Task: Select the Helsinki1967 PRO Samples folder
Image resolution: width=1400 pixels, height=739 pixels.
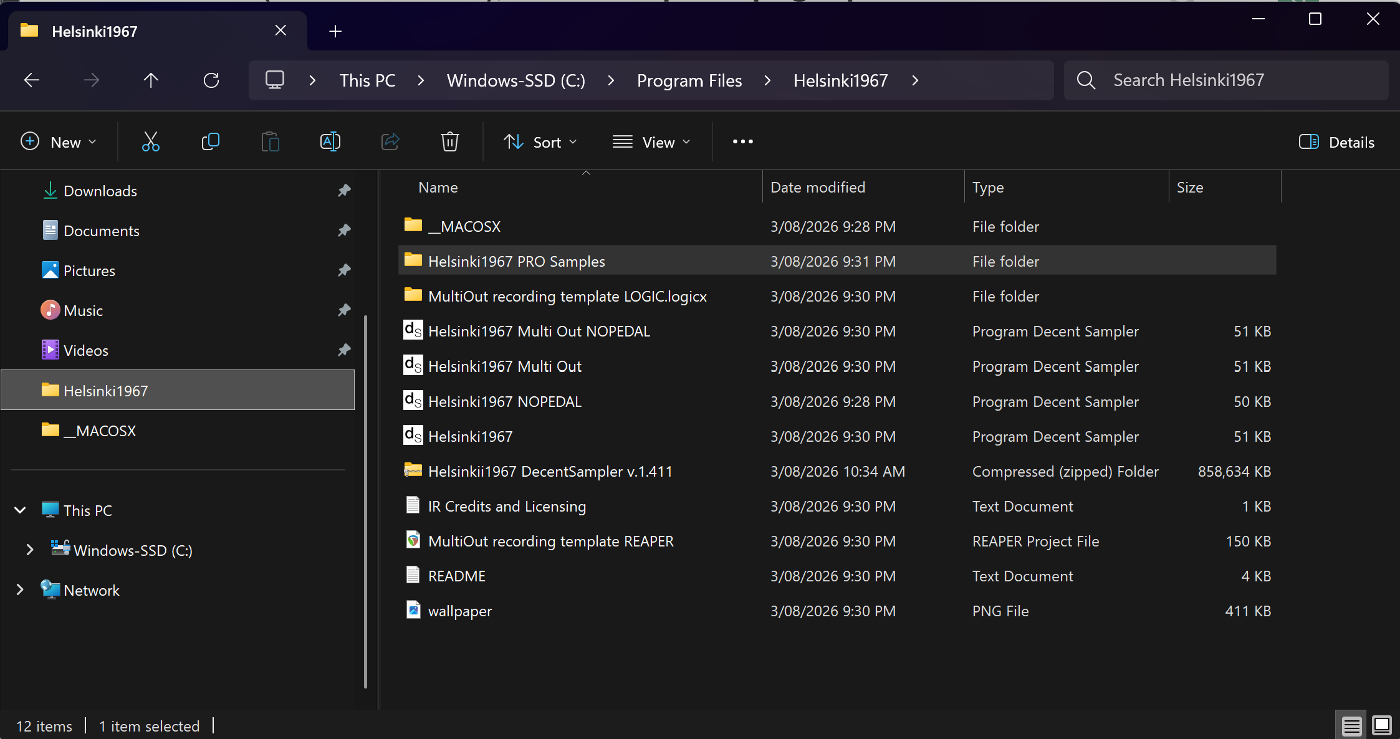Action: [837, 261]
